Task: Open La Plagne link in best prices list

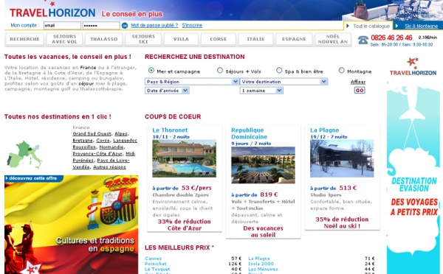Action: [x=259, y=259]
